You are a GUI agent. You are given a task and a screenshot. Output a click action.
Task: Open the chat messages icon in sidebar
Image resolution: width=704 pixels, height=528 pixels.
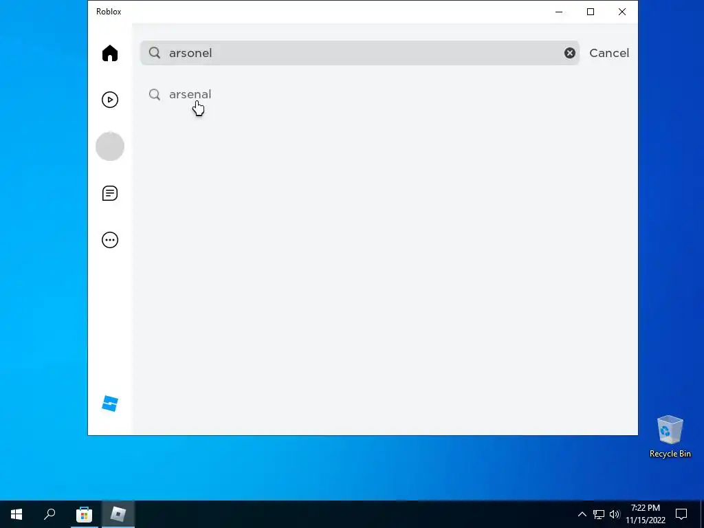coord(110,193)
